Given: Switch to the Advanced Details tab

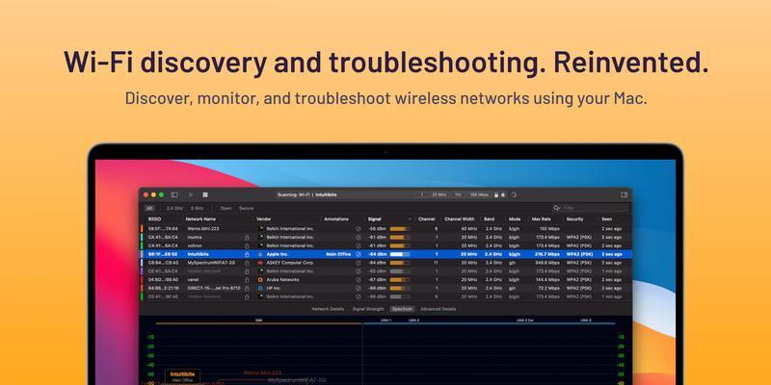Looking at the screenshot, I should tap(439, 309).
